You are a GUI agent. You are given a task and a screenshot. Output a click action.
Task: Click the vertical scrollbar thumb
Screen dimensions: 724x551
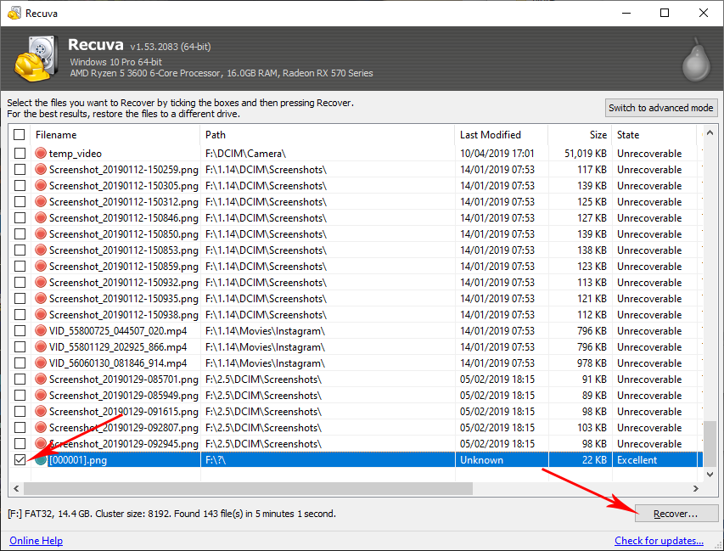[x=710, y=442]
